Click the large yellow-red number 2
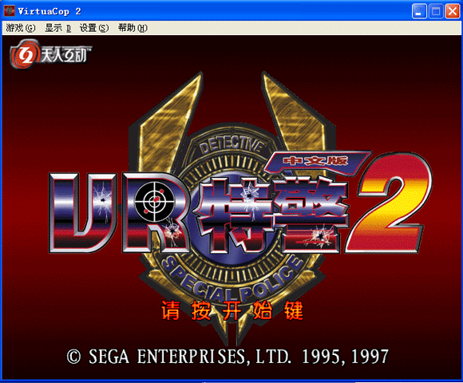This screenshot has height=383, width=463. 388,203
